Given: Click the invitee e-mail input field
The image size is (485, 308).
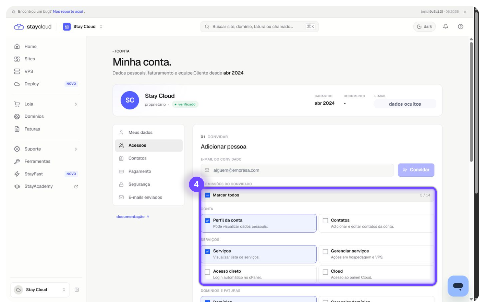Looking at the screenshot, I should [298, 170].
